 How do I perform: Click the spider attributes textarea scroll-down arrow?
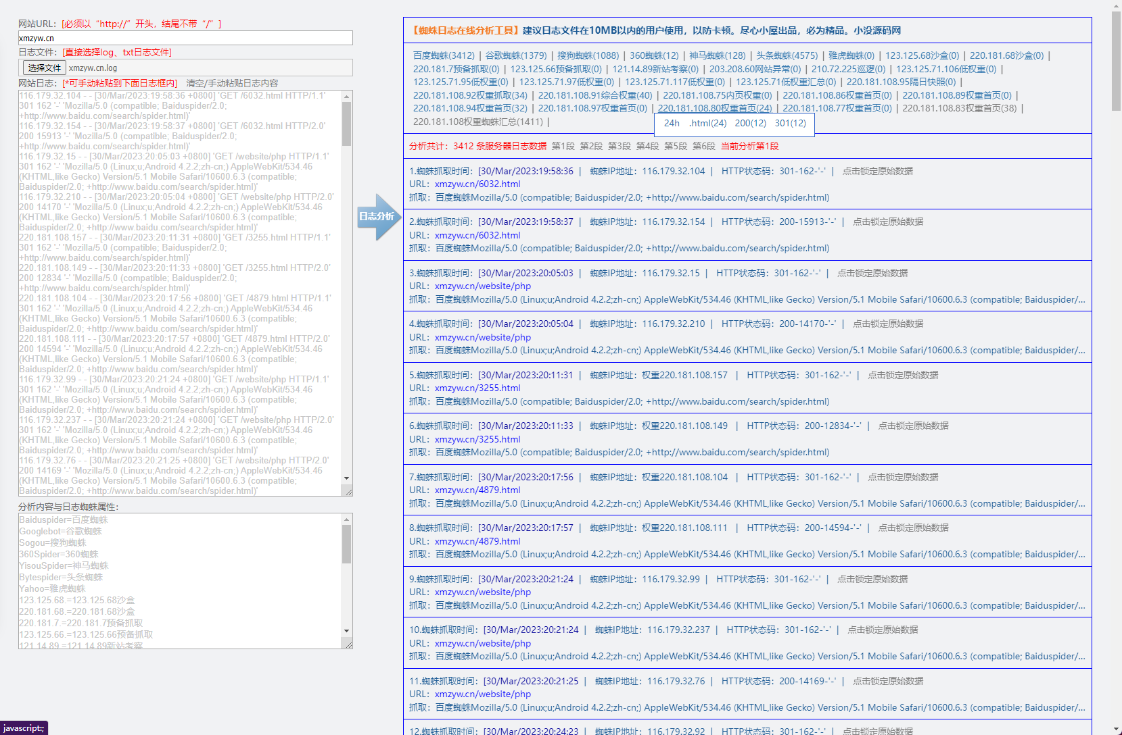click(347, 631)
